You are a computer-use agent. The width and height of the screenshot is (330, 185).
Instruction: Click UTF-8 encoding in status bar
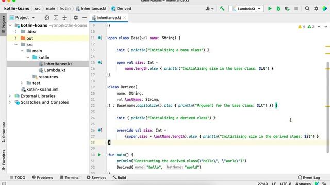[x=285, y=184]
